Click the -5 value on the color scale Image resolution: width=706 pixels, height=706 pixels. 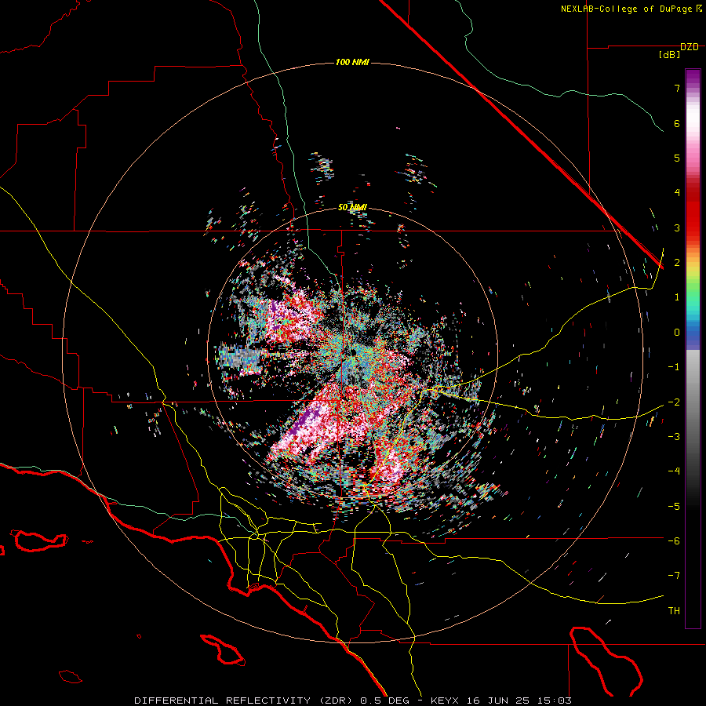674,506
